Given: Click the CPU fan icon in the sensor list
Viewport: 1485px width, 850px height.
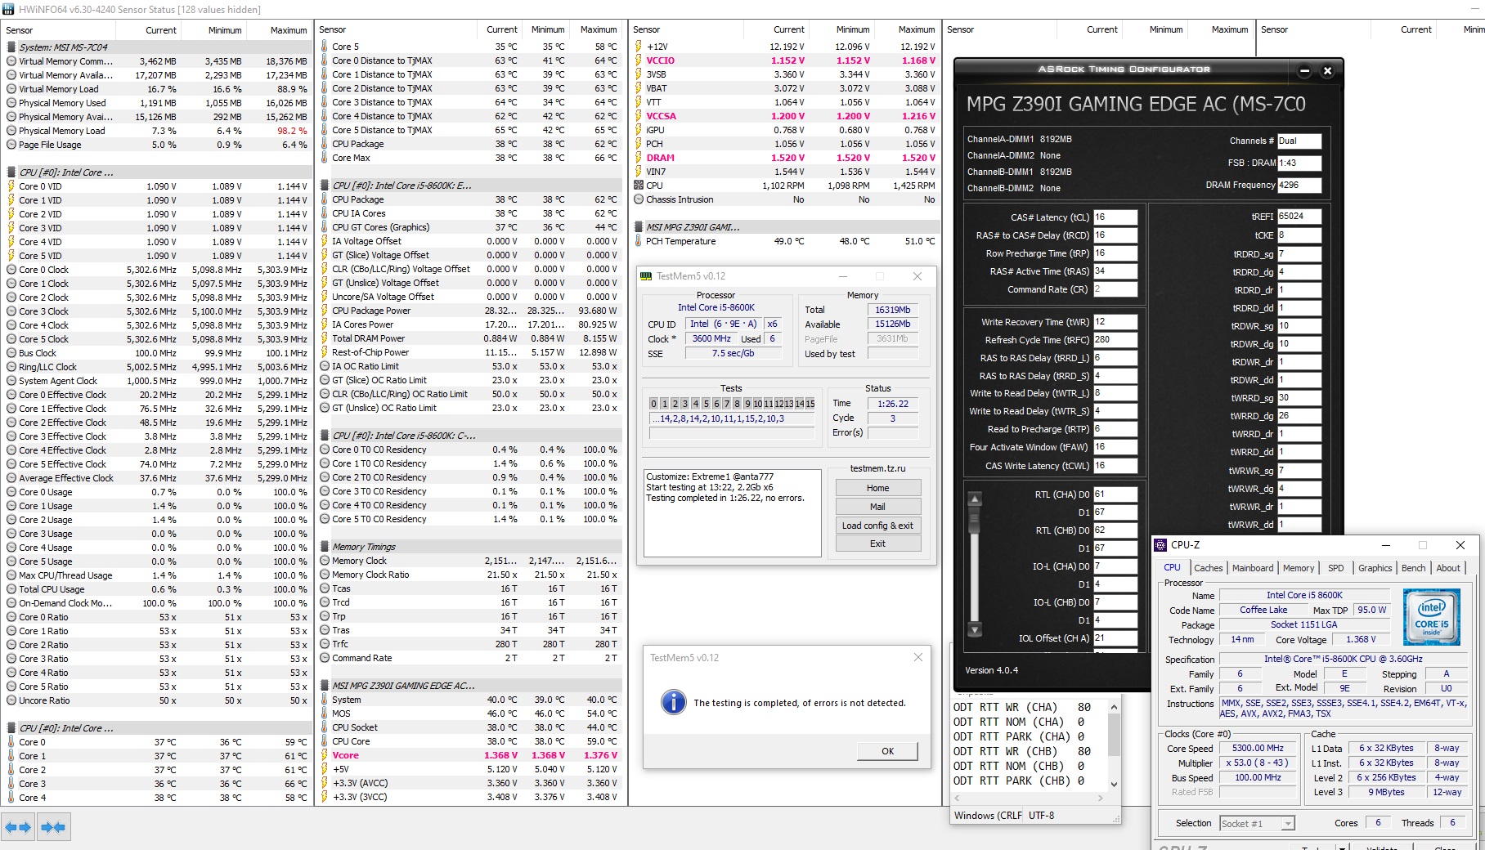Looking at the screenshot, I should pos(639,186).
